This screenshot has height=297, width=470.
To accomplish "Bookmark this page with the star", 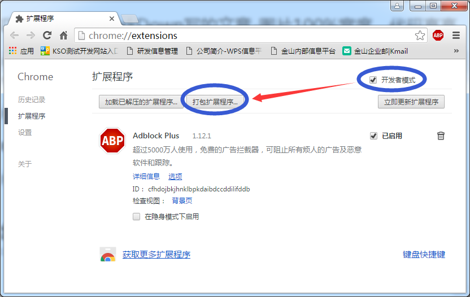I will (420, 36).
